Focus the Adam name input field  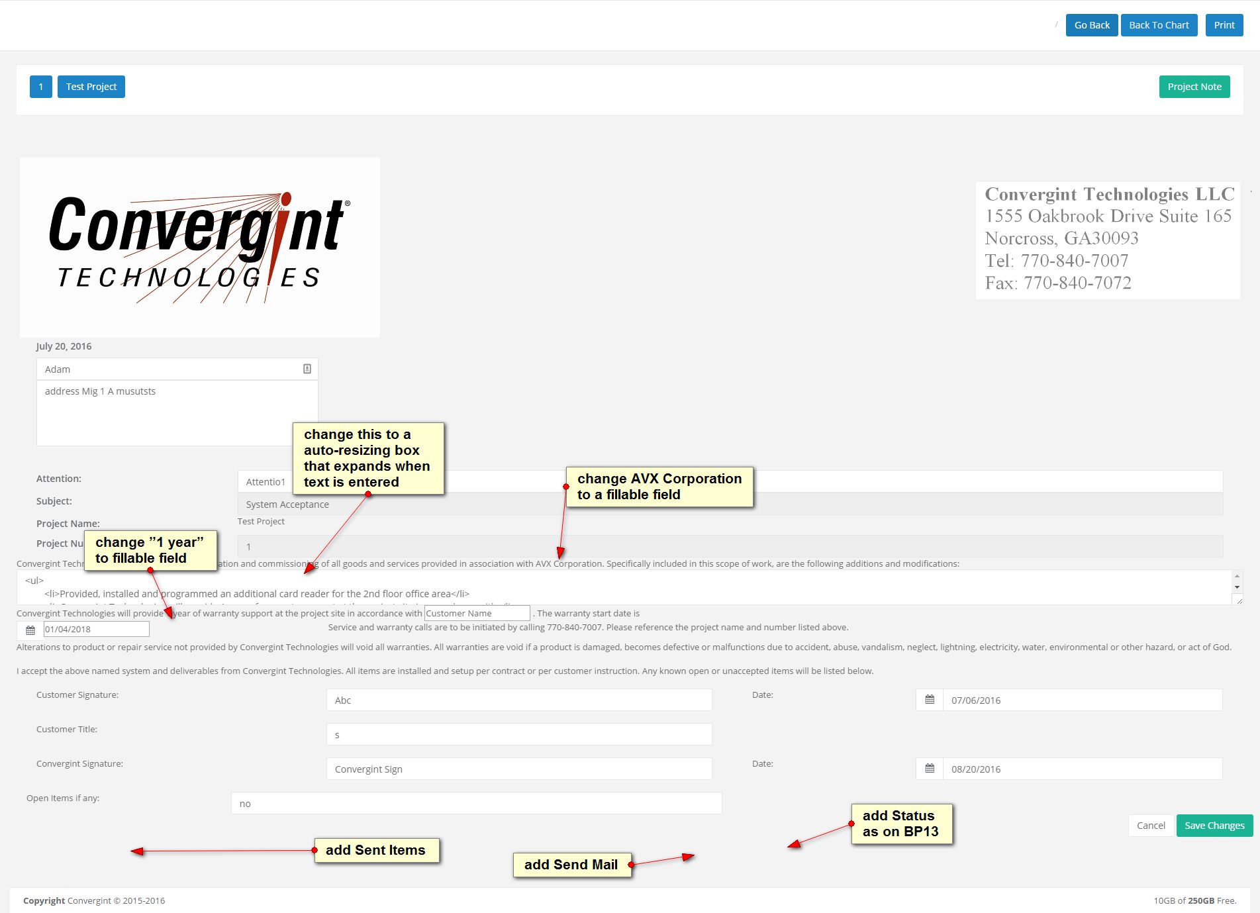[177, 369]
